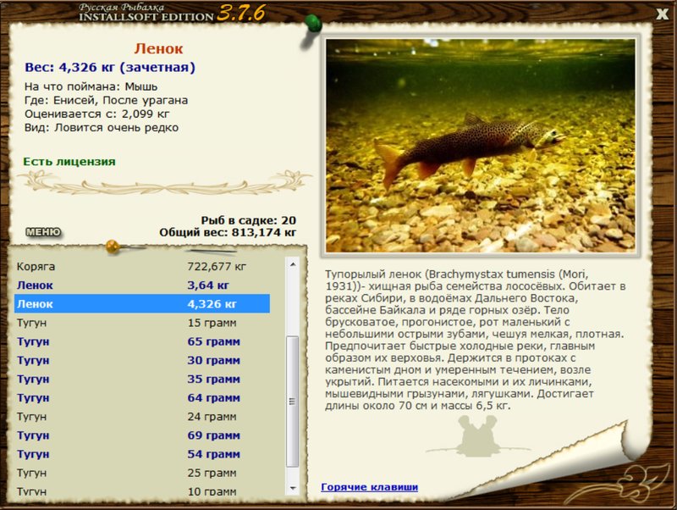677x510 pixels.
Task: Click the Оценивается с: 2,099 кг line
Action: click(97, 114)
